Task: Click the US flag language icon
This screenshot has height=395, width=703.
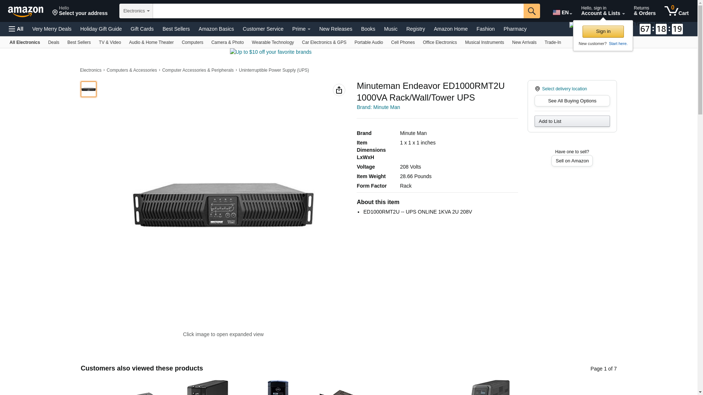Action: coord(556,12)
